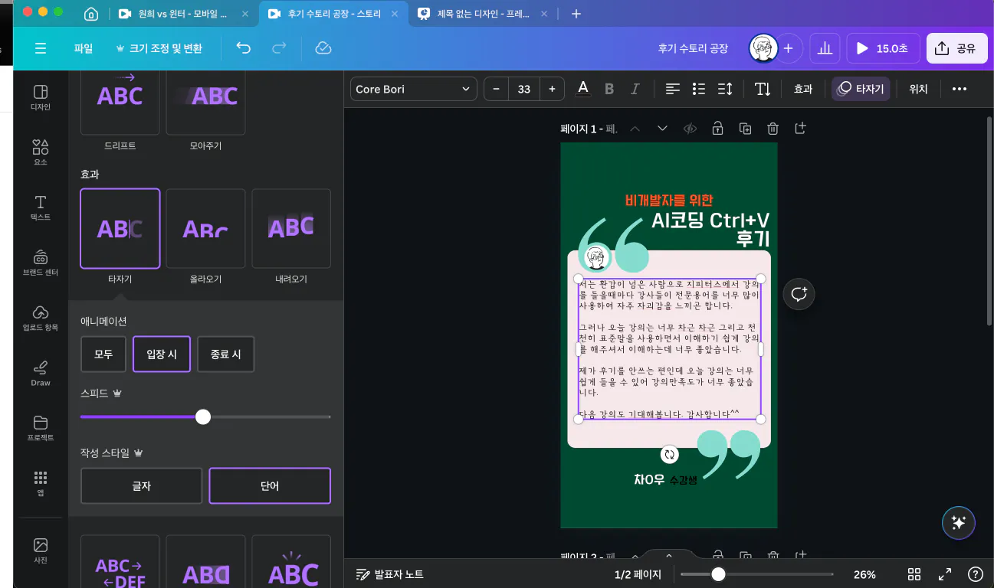Open the more options ellipsis menu
Viewport: 994px width, 588px height.
[959, 89]
